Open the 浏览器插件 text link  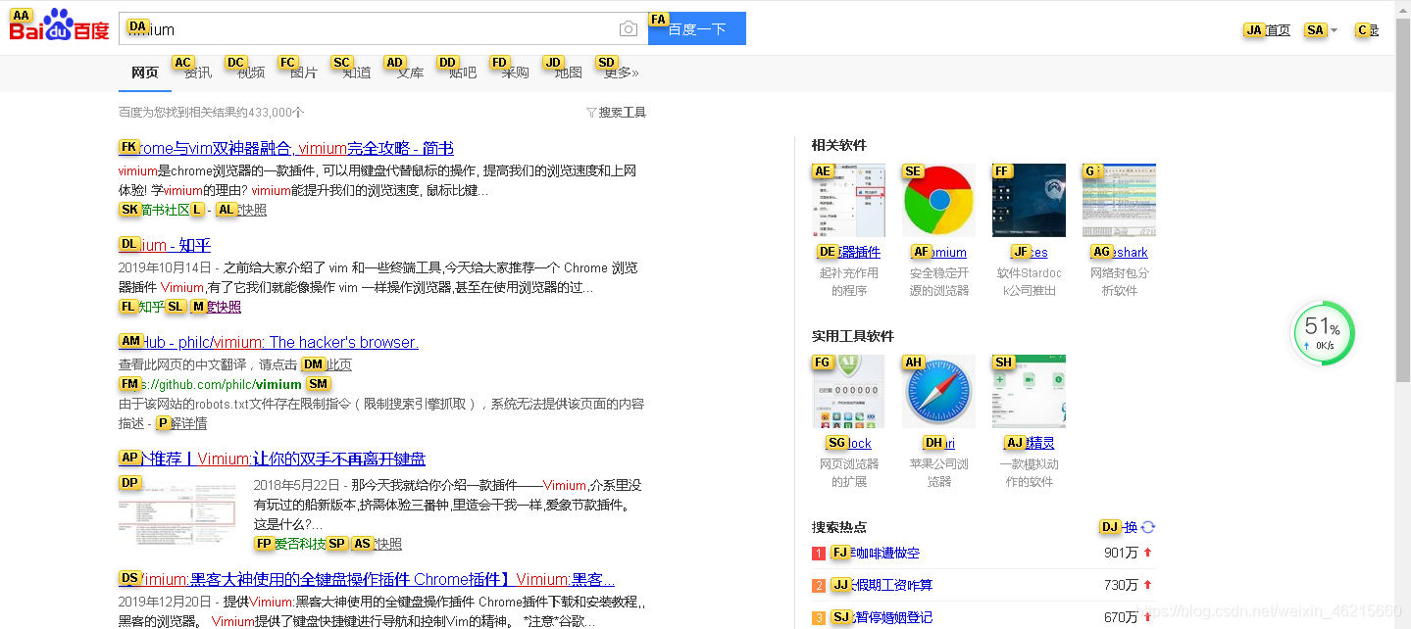tap(849, 252)
